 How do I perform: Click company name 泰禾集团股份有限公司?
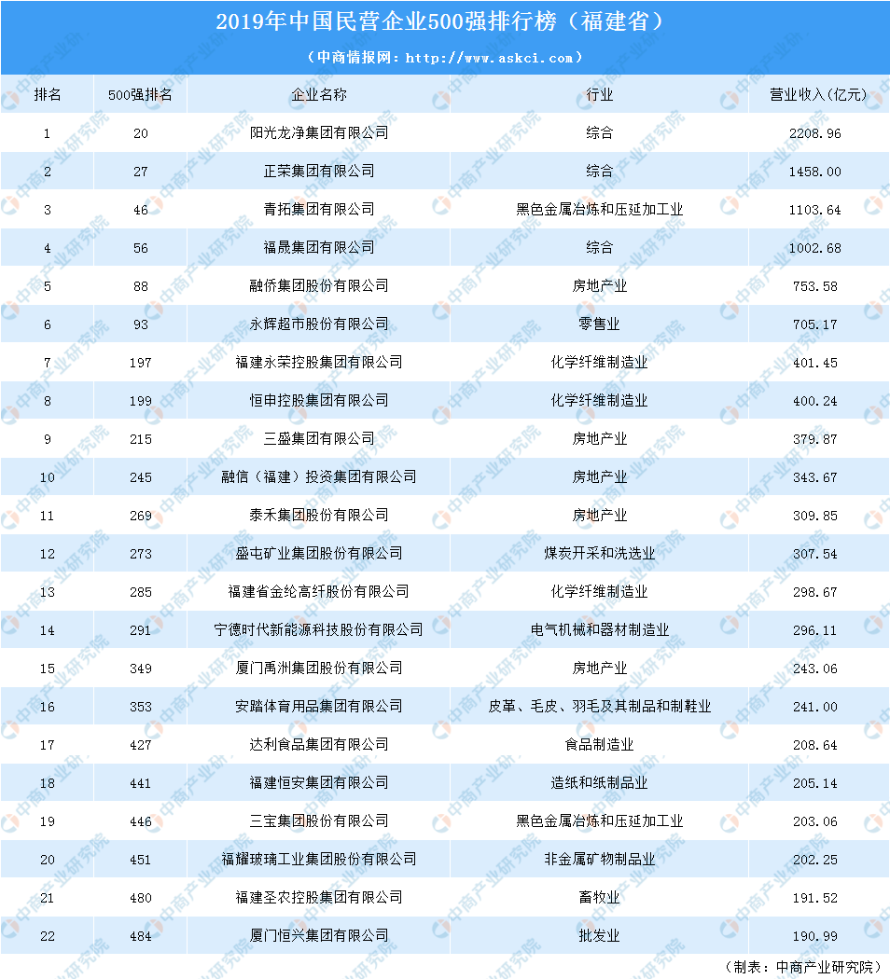pyautogui.click(x=318, y=515)
